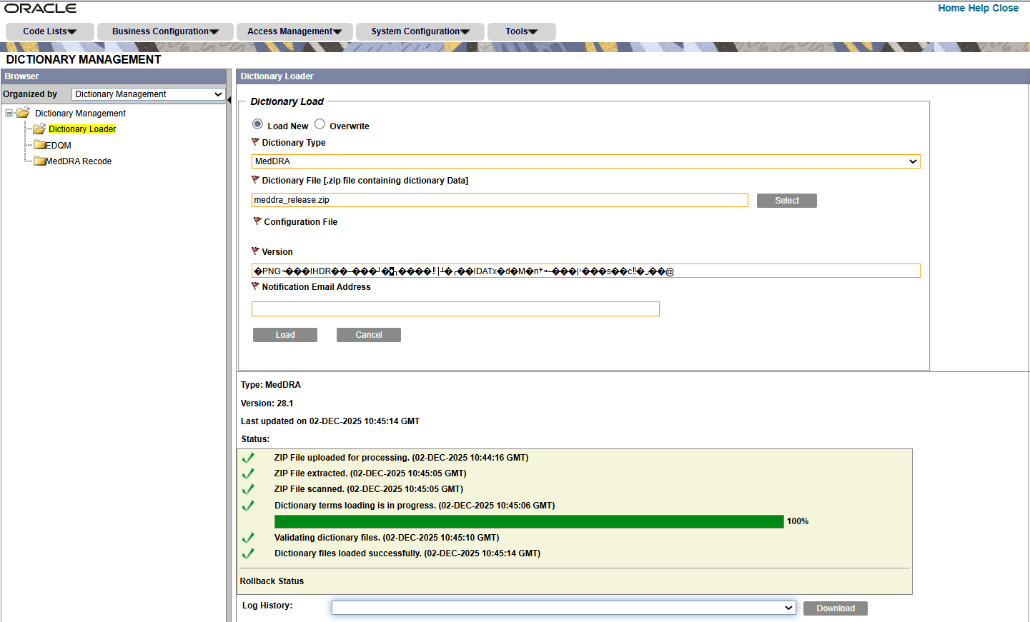Viewport: 1030px width, 622px height.
Task: Click the green checkmark for ZIP File extracted
Action: click(x=248, y=473)
